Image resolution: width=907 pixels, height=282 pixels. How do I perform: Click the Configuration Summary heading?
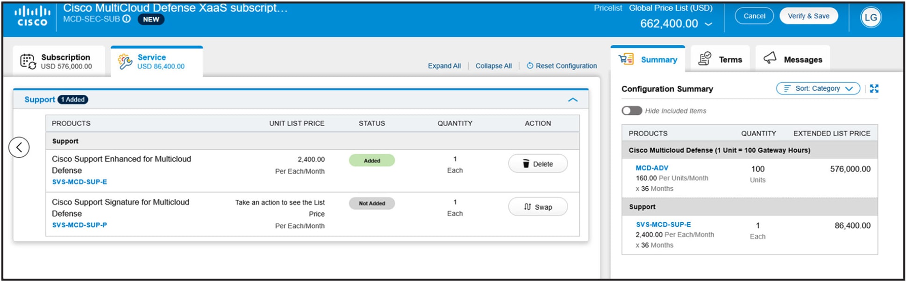[667, 89]
